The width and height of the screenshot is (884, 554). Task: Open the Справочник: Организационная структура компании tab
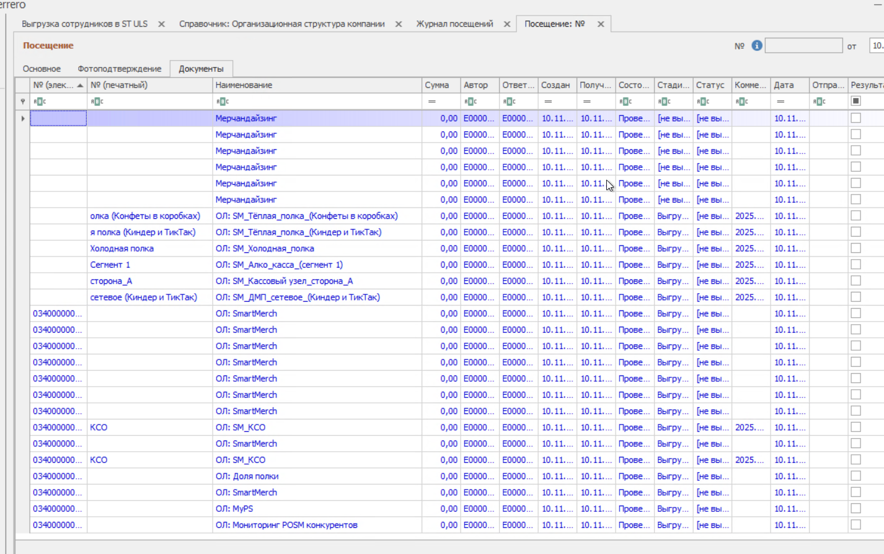tap(281, 24)
